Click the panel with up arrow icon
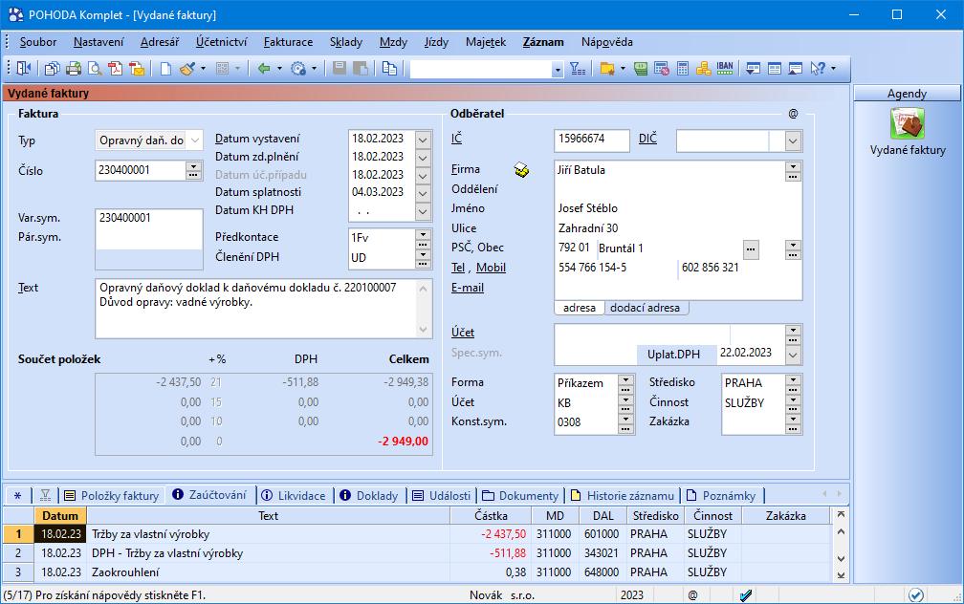Screen dimensions: 964x604 796,68
